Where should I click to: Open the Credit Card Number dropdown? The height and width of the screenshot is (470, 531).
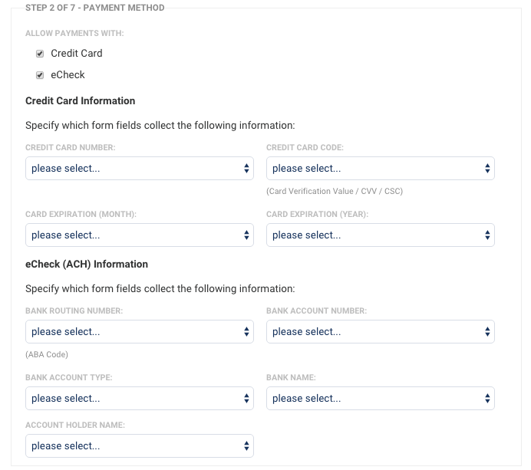tap(140, 169)
